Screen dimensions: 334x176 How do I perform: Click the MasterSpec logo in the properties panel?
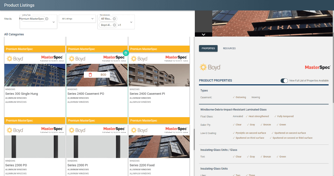(317, 67)
